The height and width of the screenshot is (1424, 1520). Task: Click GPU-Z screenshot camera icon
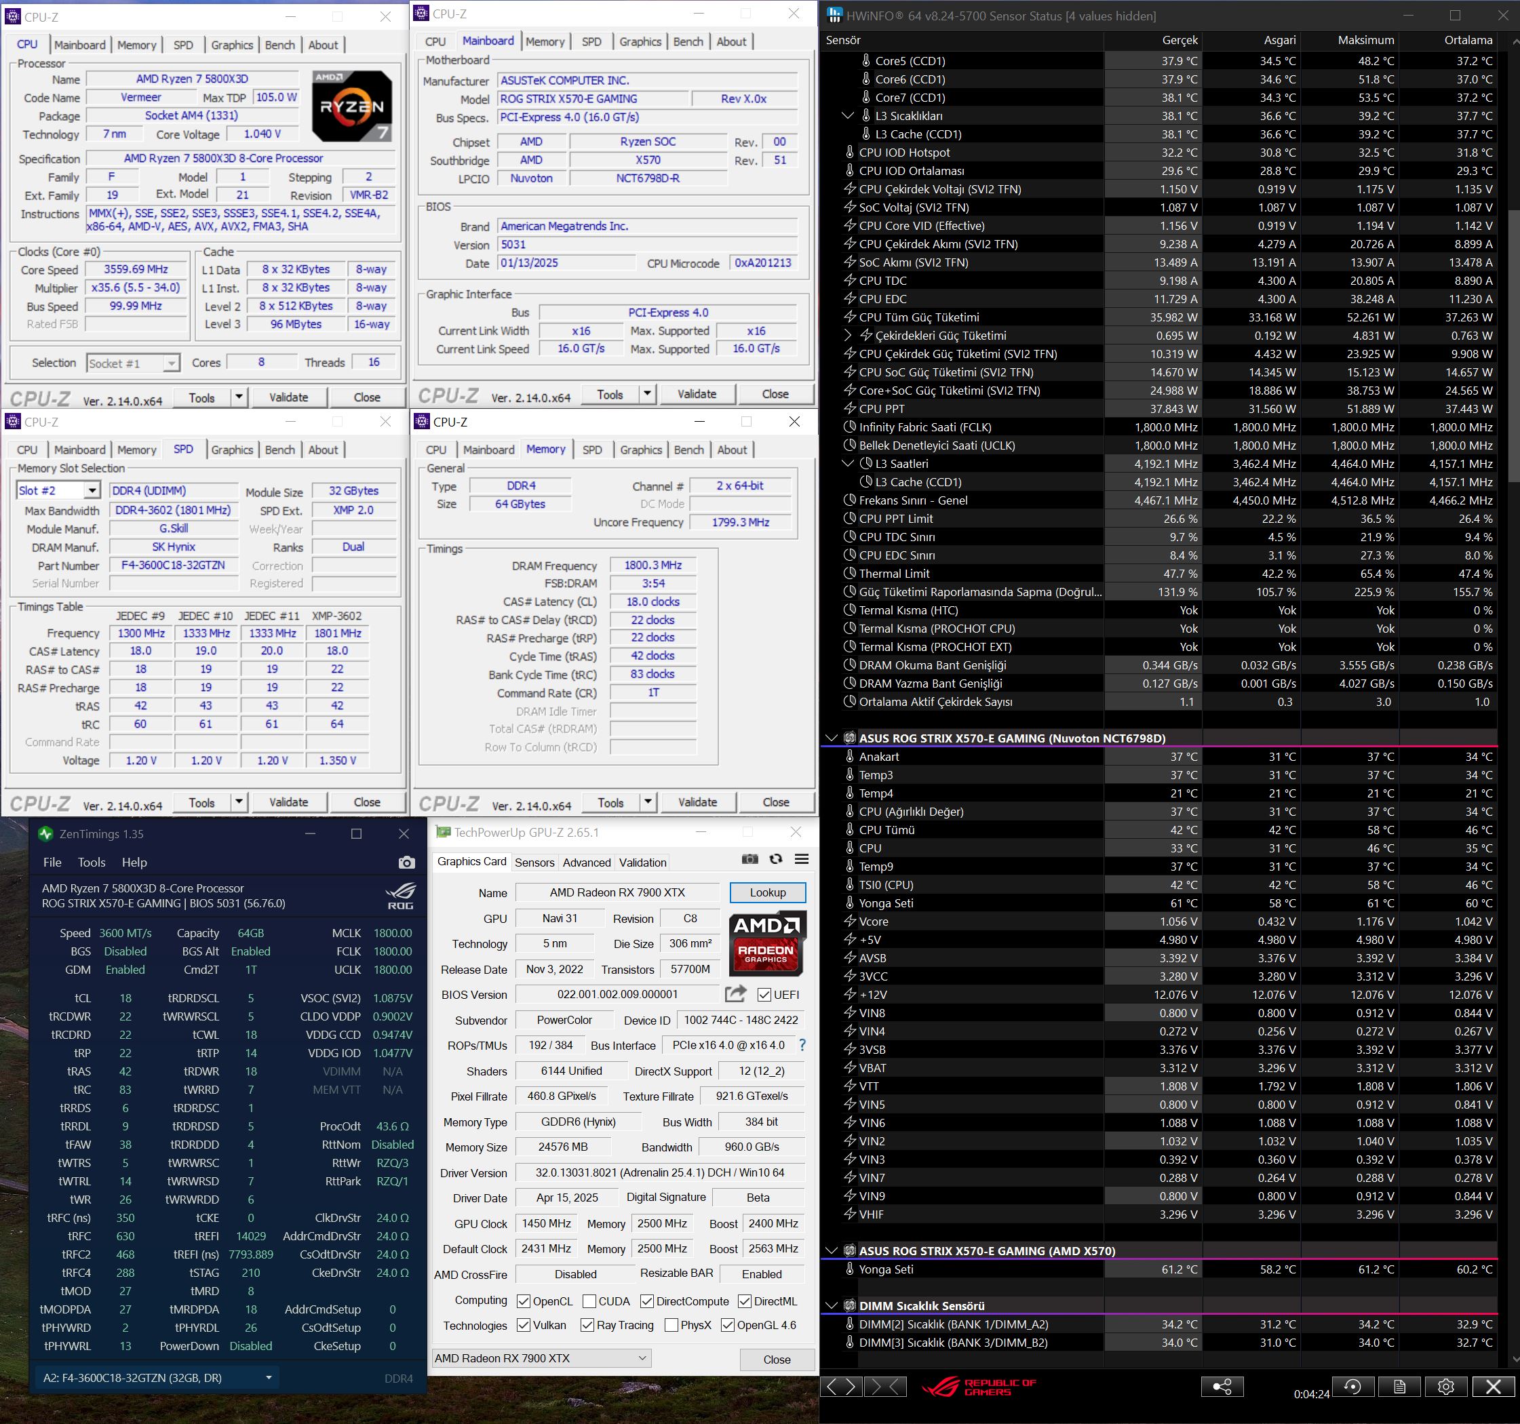(x=750, y=859)
